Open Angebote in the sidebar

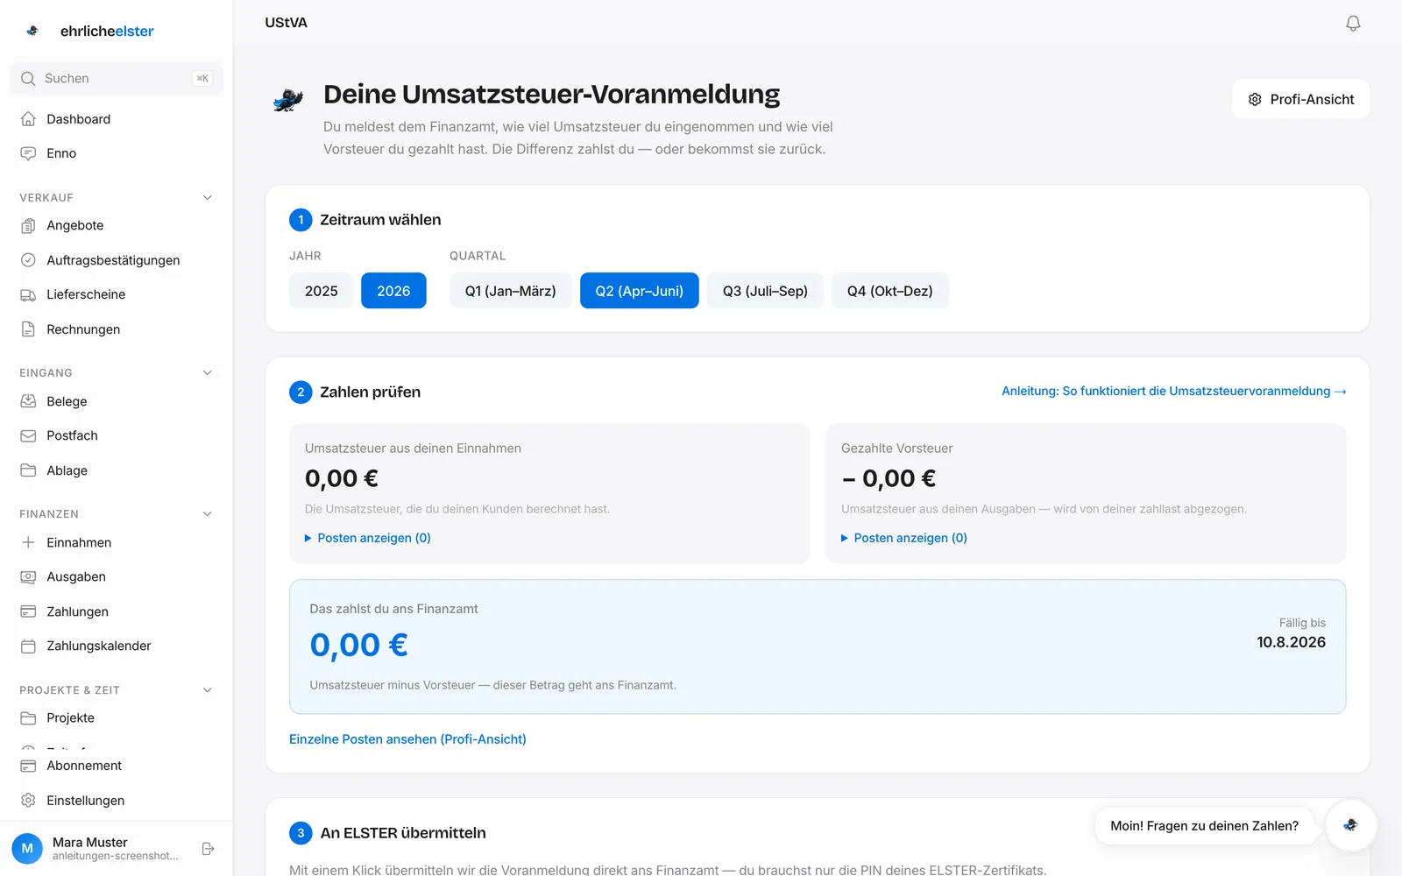(117, 225)
